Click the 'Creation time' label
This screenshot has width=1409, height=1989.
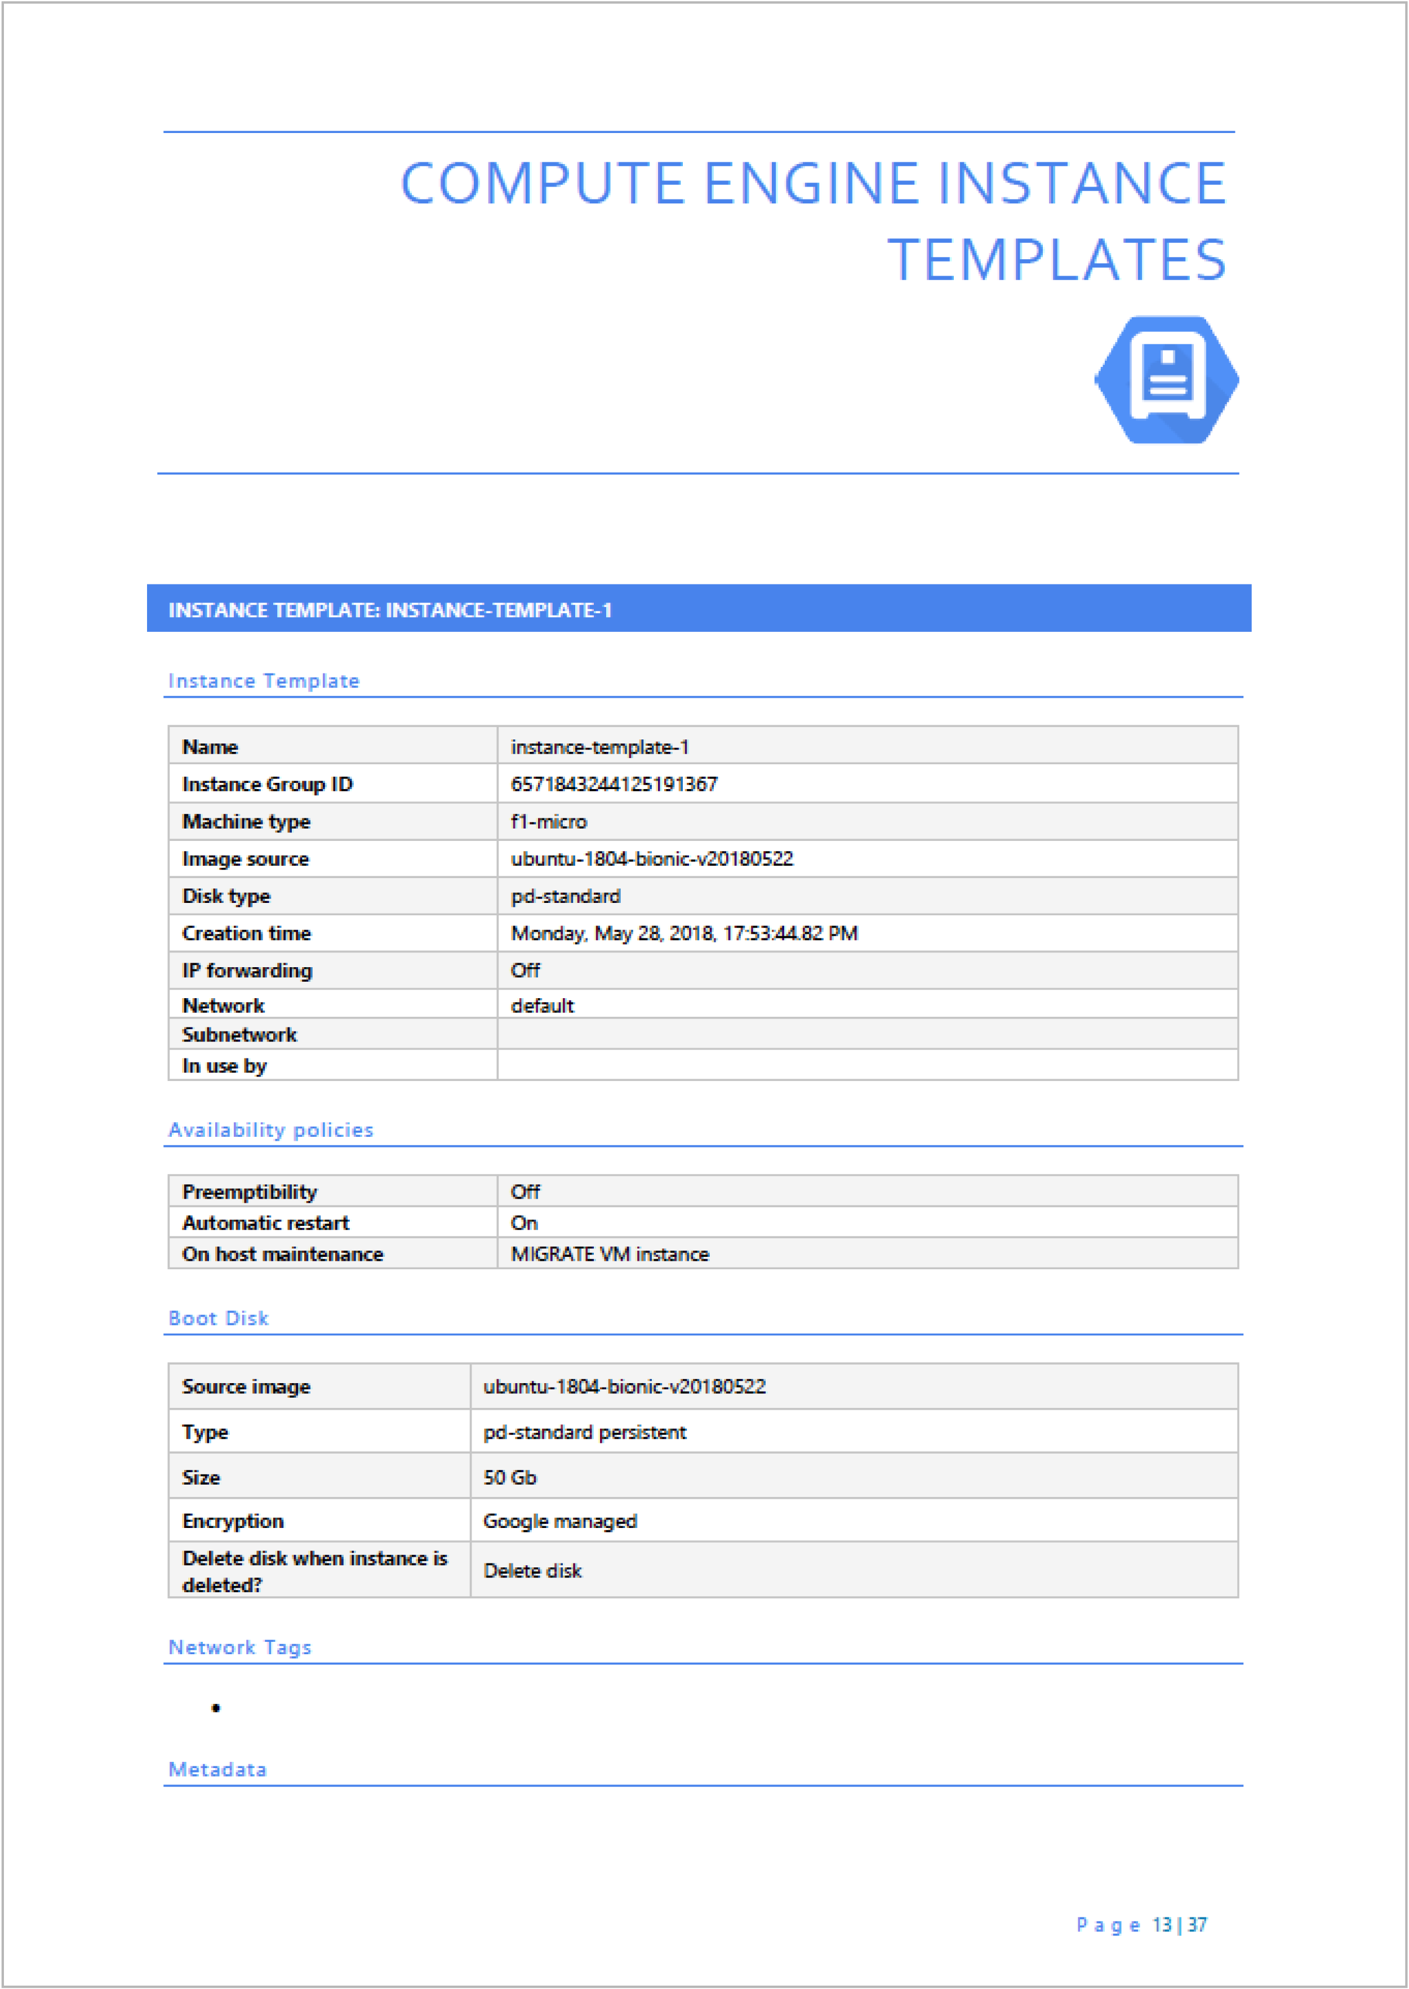tap(246, 934)
